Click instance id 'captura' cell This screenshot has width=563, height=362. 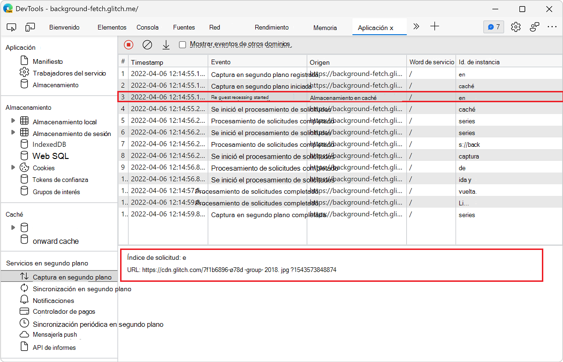(469, 156)
